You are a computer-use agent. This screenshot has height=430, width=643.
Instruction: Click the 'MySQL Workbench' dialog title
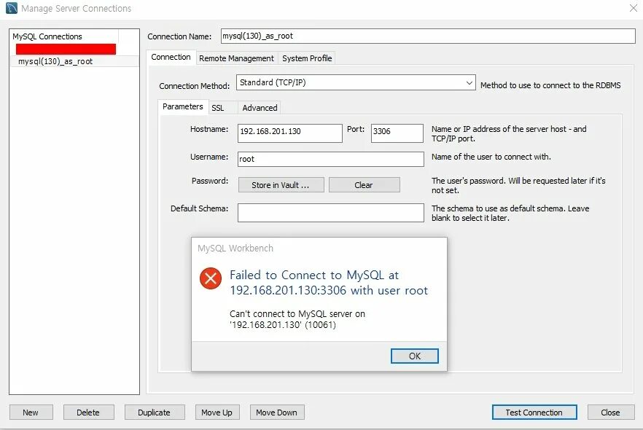click(235, 248)
